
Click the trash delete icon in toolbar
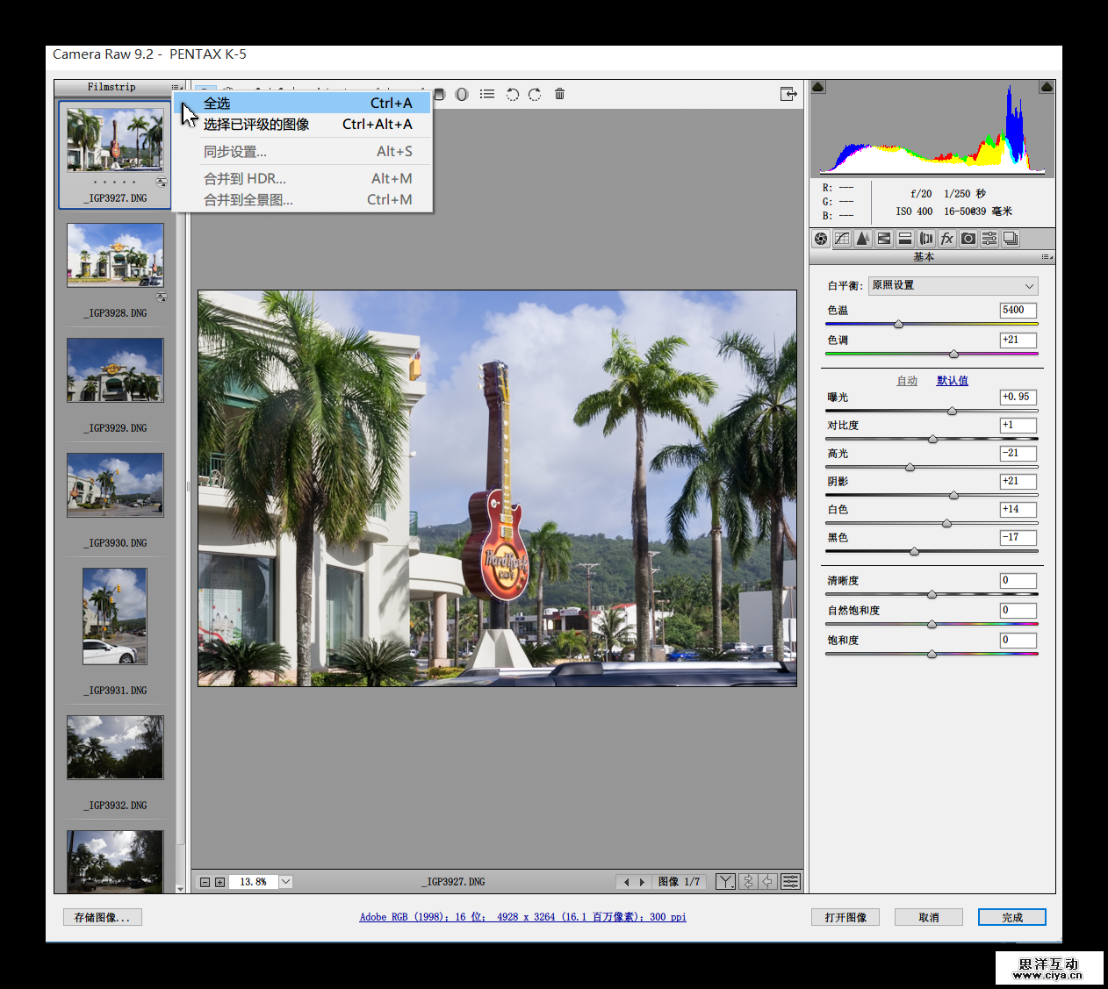(x=559, y=94)
